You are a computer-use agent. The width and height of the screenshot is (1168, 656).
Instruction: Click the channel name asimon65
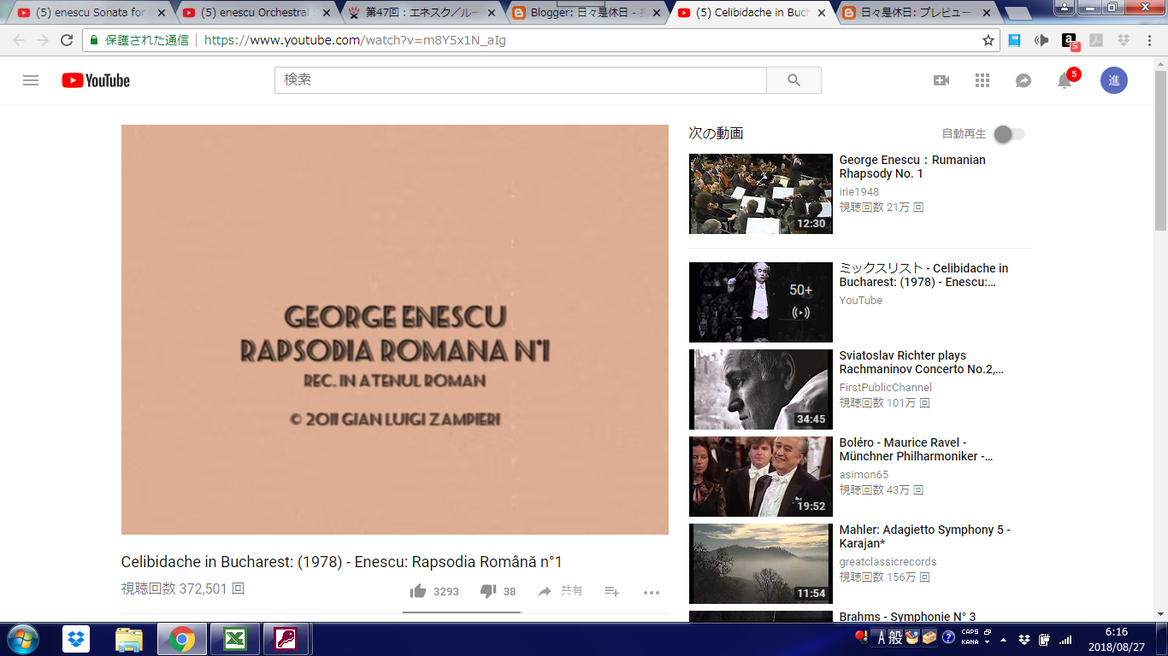click(x=864, y=475)
